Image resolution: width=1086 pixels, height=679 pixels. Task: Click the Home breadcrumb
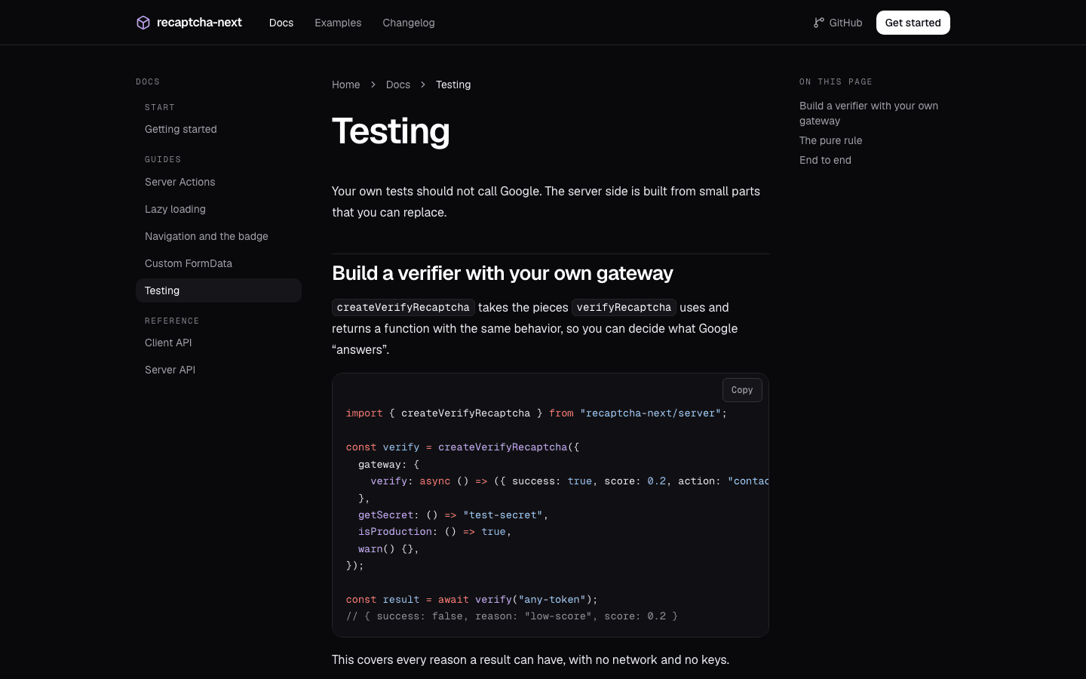pos(346,84)
